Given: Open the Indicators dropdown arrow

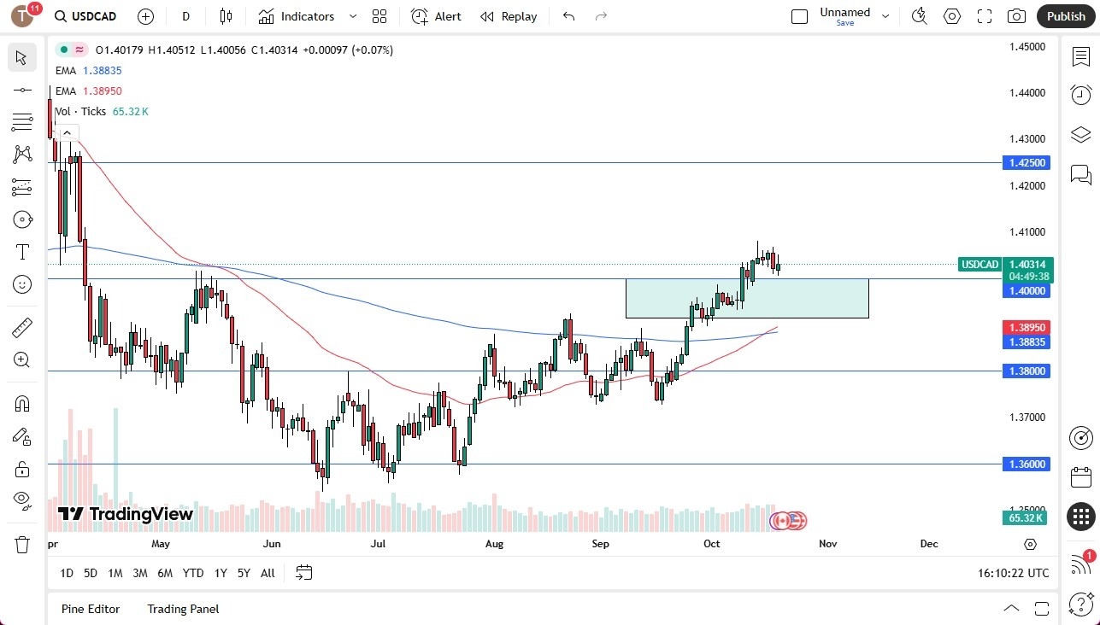Looking at the screenshot, I should tap(351, 16).
